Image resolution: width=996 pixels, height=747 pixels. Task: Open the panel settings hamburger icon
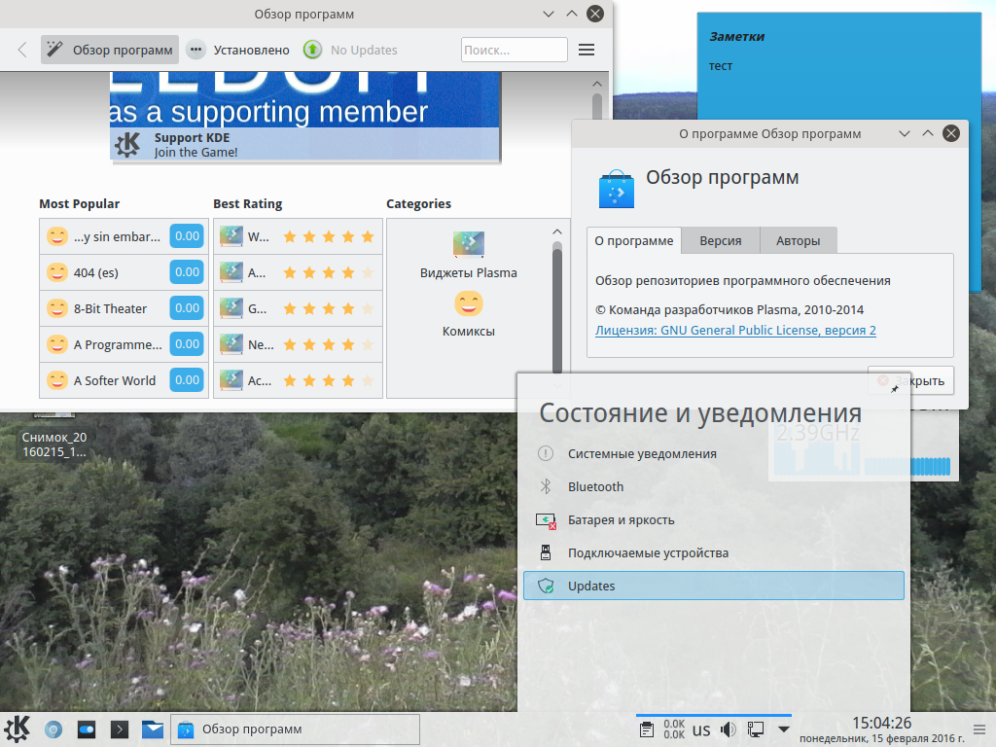979,729
